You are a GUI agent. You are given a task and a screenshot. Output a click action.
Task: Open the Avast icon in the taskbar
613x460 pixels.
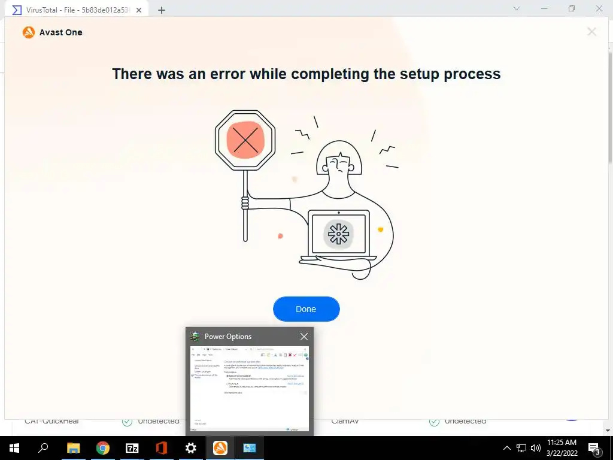pos(220,448)
